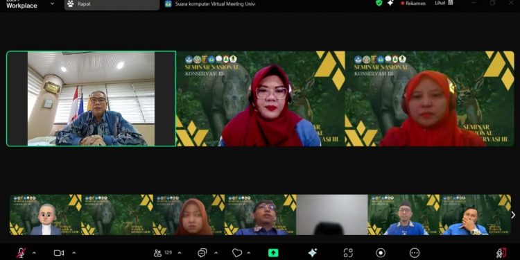
Task: Click the top bar AI sparkle icon
Action: (x=390, y=3)
